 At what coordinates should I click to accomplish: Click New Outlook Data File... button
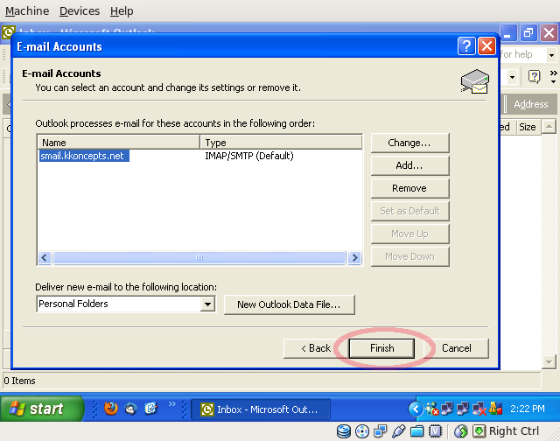(x=290, y=304)
